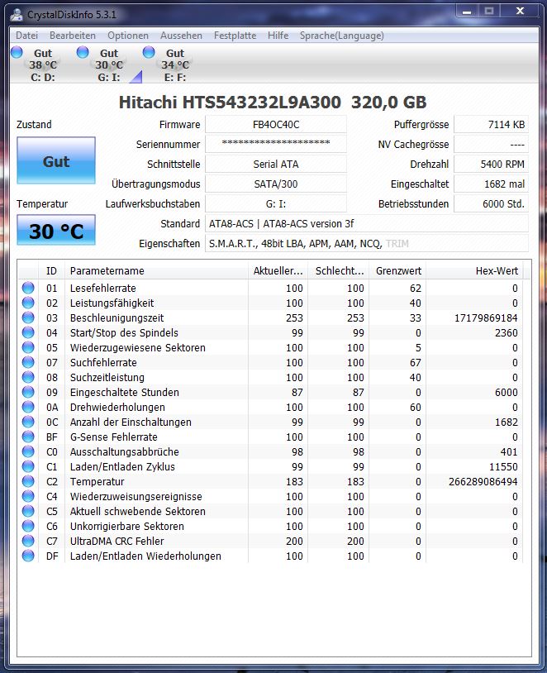Click the ID column header
The width and height of the screenshot is (547, 673).
click(x=51, y=271)
